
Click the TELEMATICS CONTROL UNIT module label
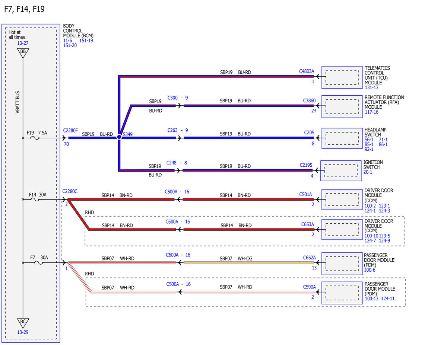coord(377,76)
